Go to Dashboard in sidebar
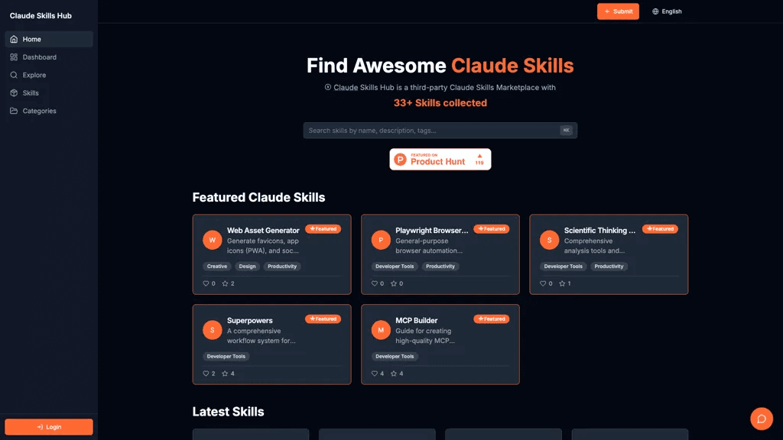The image size is (783, 440). pyautogui.click(x=49, y=57)
